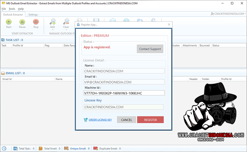247x152 pixels.
Task: Follow the ORDER LICENSE KEY link
Action: coord(100,120)
